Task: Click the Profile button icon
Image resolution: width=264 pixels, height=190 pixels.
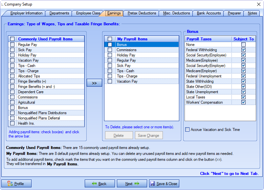Action: [x=10, y=184]
